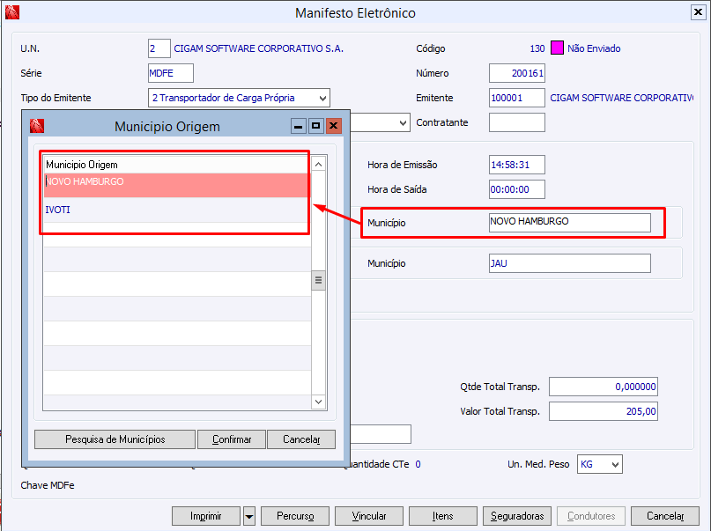Click the Manifesto Eletrônico app icon

(12, 12)
